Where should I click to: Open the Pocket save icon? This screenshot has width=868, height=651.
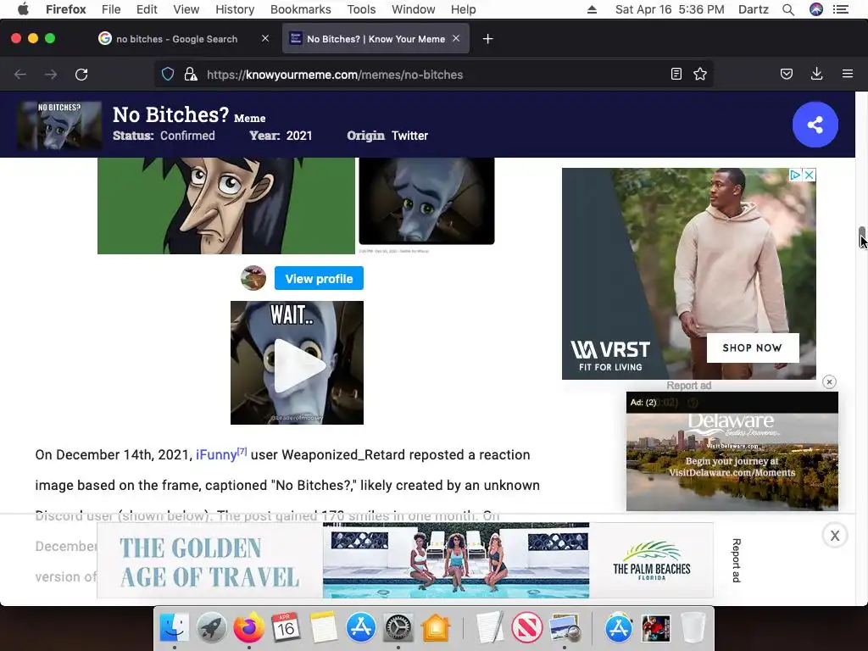pyautogui.click(x=786, y=75)
